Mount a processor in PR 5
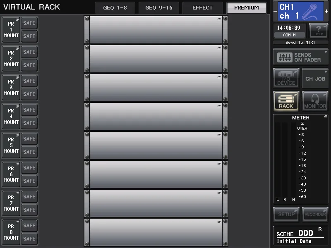 point(11,145)
